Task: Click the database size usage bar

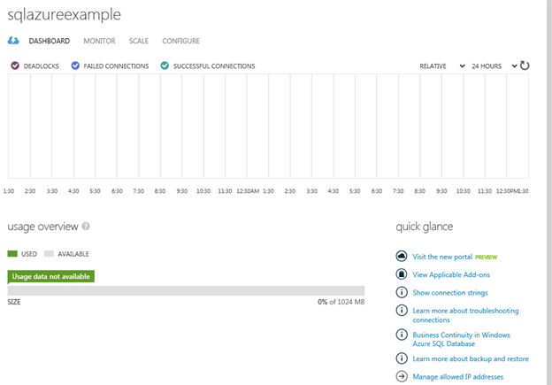Action: point(186,290)
